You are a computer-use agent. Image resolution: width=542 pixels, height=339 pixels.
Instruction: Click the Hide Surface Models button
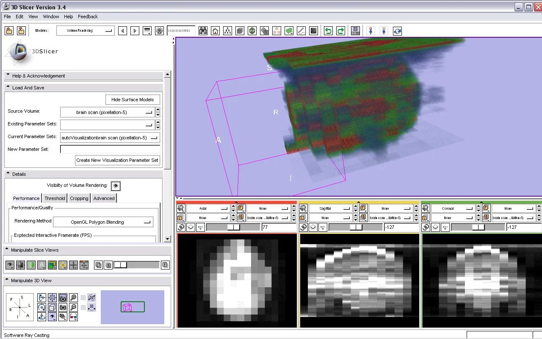[133, 100]
